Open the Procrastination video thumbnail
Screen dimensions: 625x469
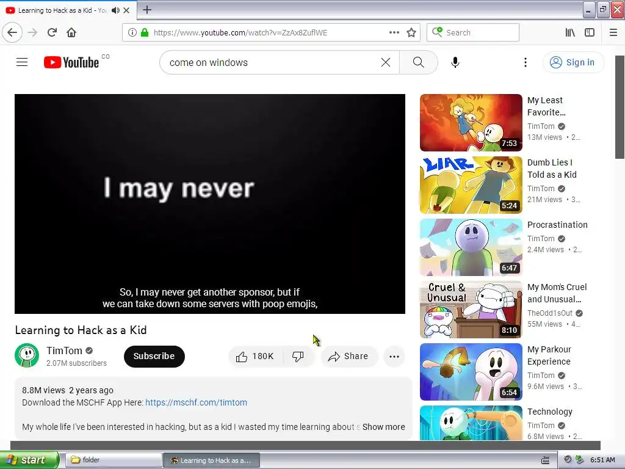(x=471, y=247)
